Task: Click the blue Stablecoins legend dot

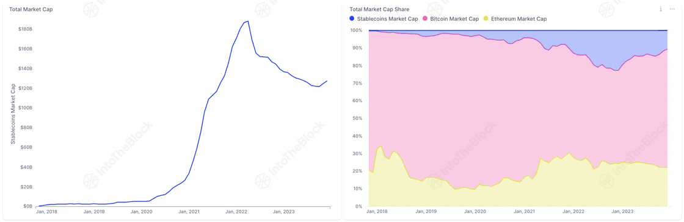Action: (x=352, y=19)
